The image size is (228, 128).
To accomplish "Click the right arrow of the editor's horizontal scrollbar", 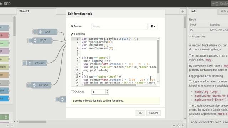I will click(155, 85).
